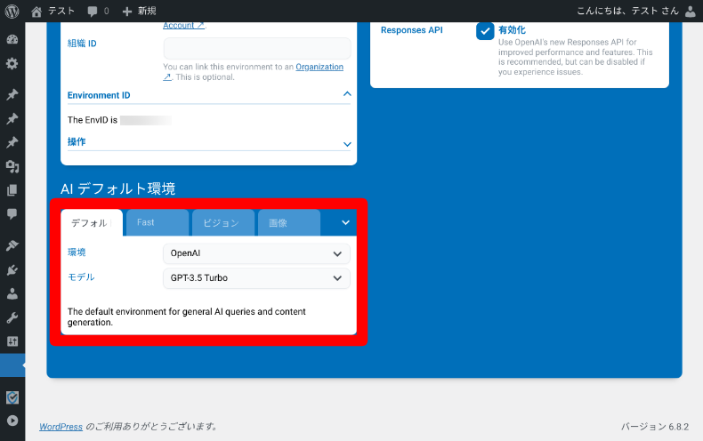Click the テスト site name in the admin bar
The image size is (703, 441).
(x=61, y=12)
